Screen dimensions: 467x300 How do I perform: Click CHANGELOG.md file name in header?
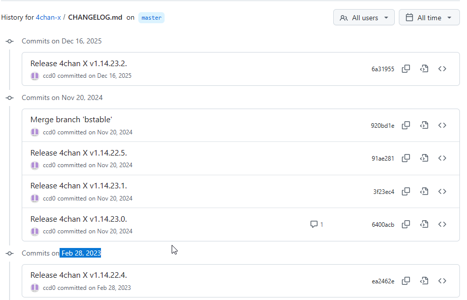[95, 17]
